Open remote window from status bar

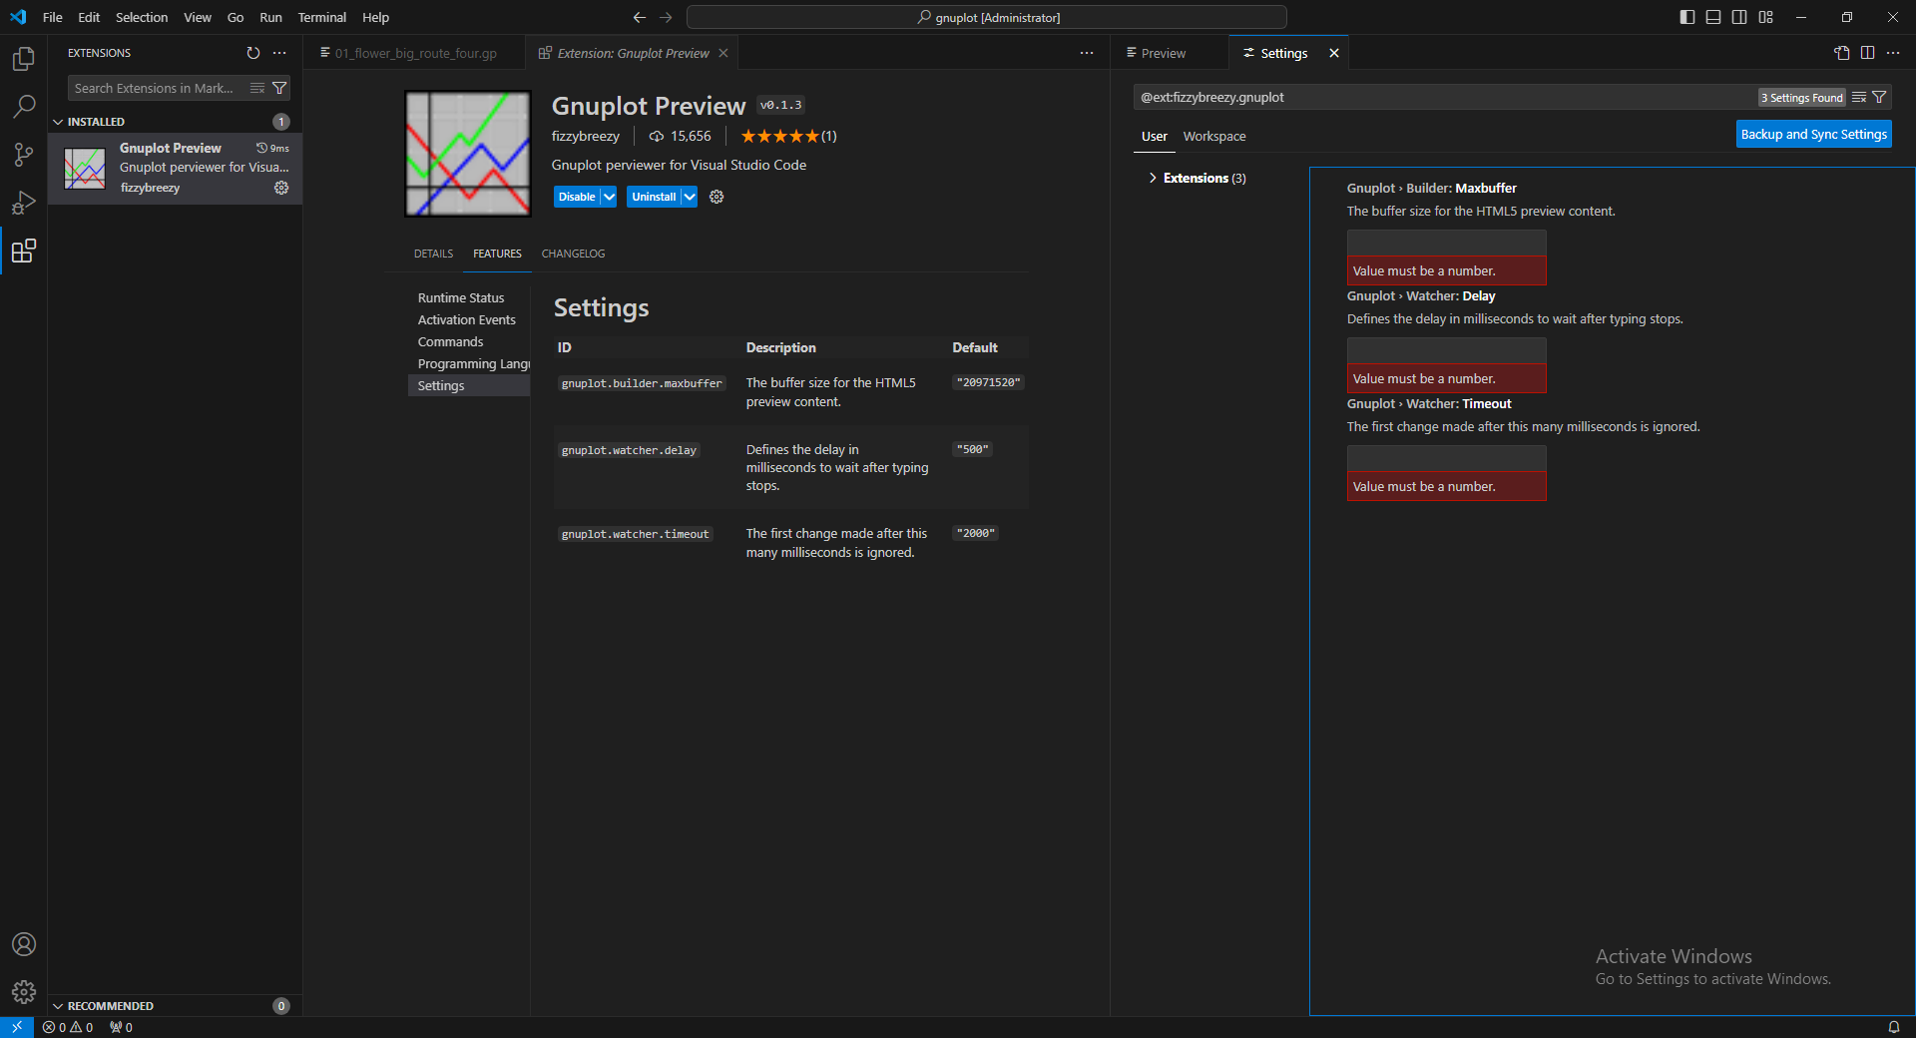17,1027
